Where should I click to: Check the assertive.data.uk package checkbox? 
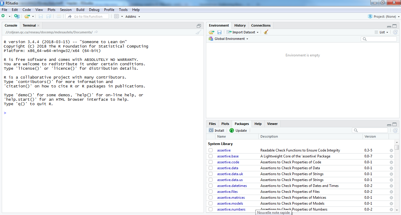210,174
